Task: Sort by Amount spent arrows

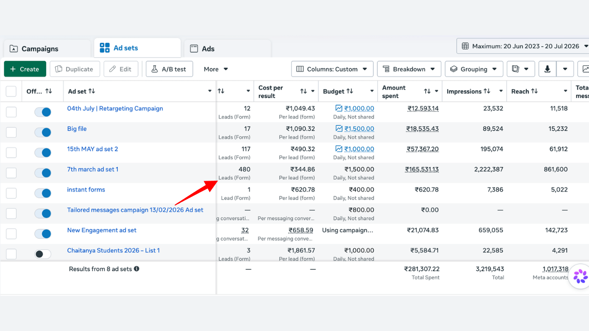Action: click(x=427, y=91)
